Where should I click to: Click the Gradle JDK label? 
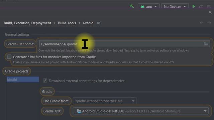(52, 111)
